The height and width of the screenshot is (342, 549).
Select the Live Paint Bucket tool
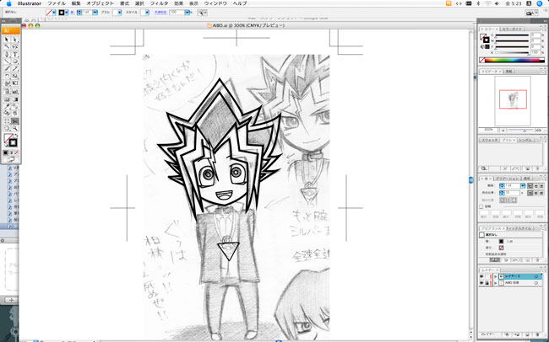[x=7, y=113]
